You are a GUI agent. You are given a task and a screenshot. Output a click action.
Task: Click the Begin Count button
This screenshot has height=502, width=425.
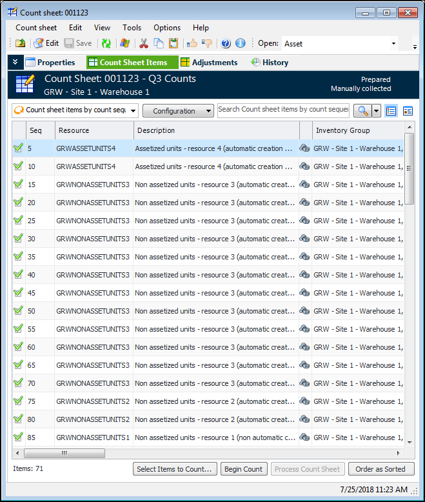click(243, 469)
